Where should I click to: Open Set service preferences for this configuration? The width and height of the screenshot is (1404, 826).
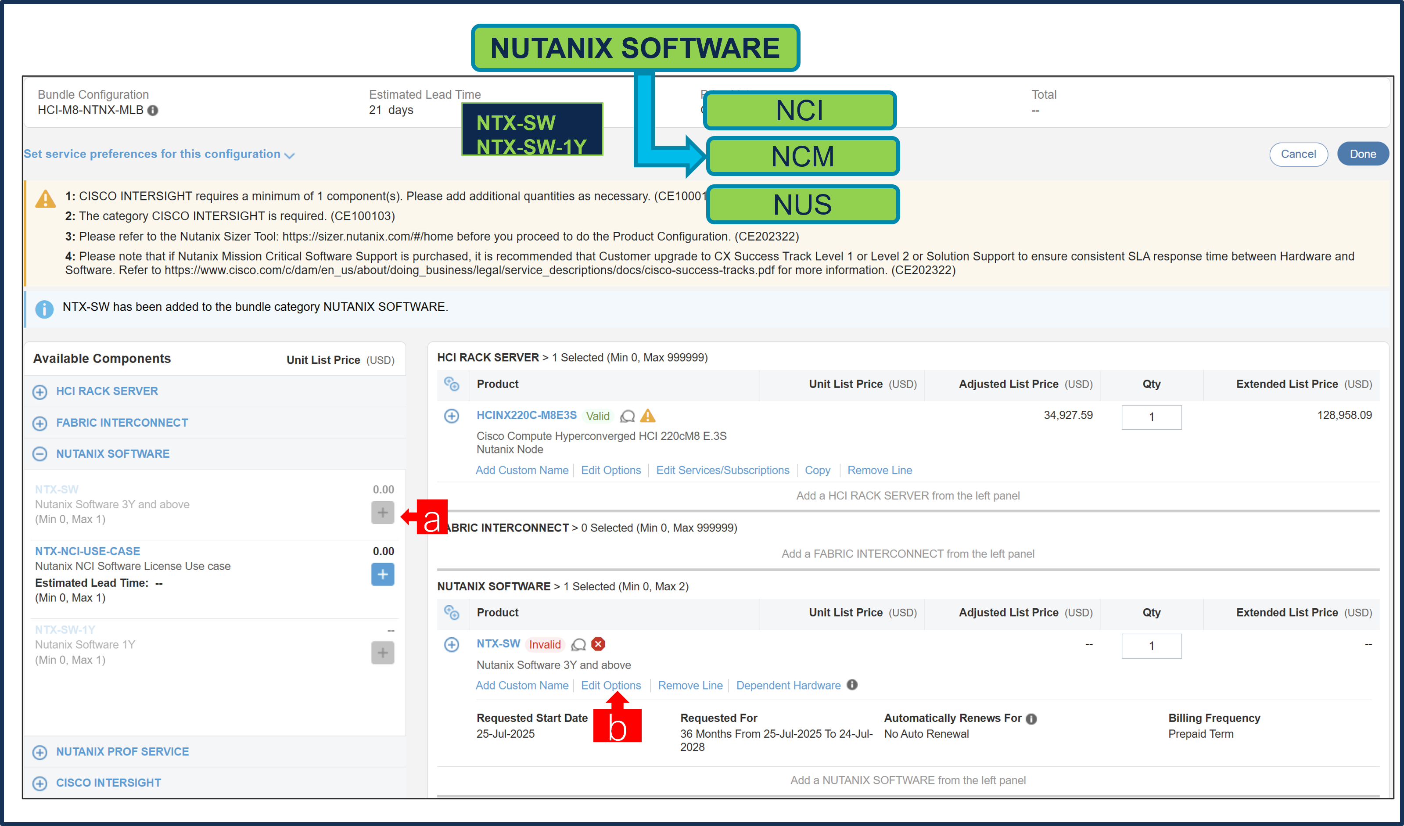coord(159,154)
